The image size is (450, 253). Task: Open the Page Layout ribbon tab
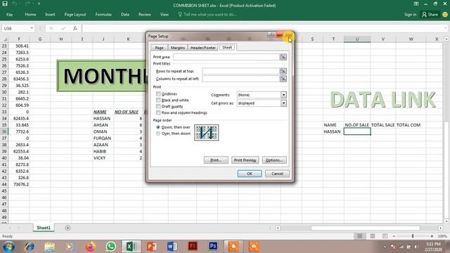click(75, 14)
